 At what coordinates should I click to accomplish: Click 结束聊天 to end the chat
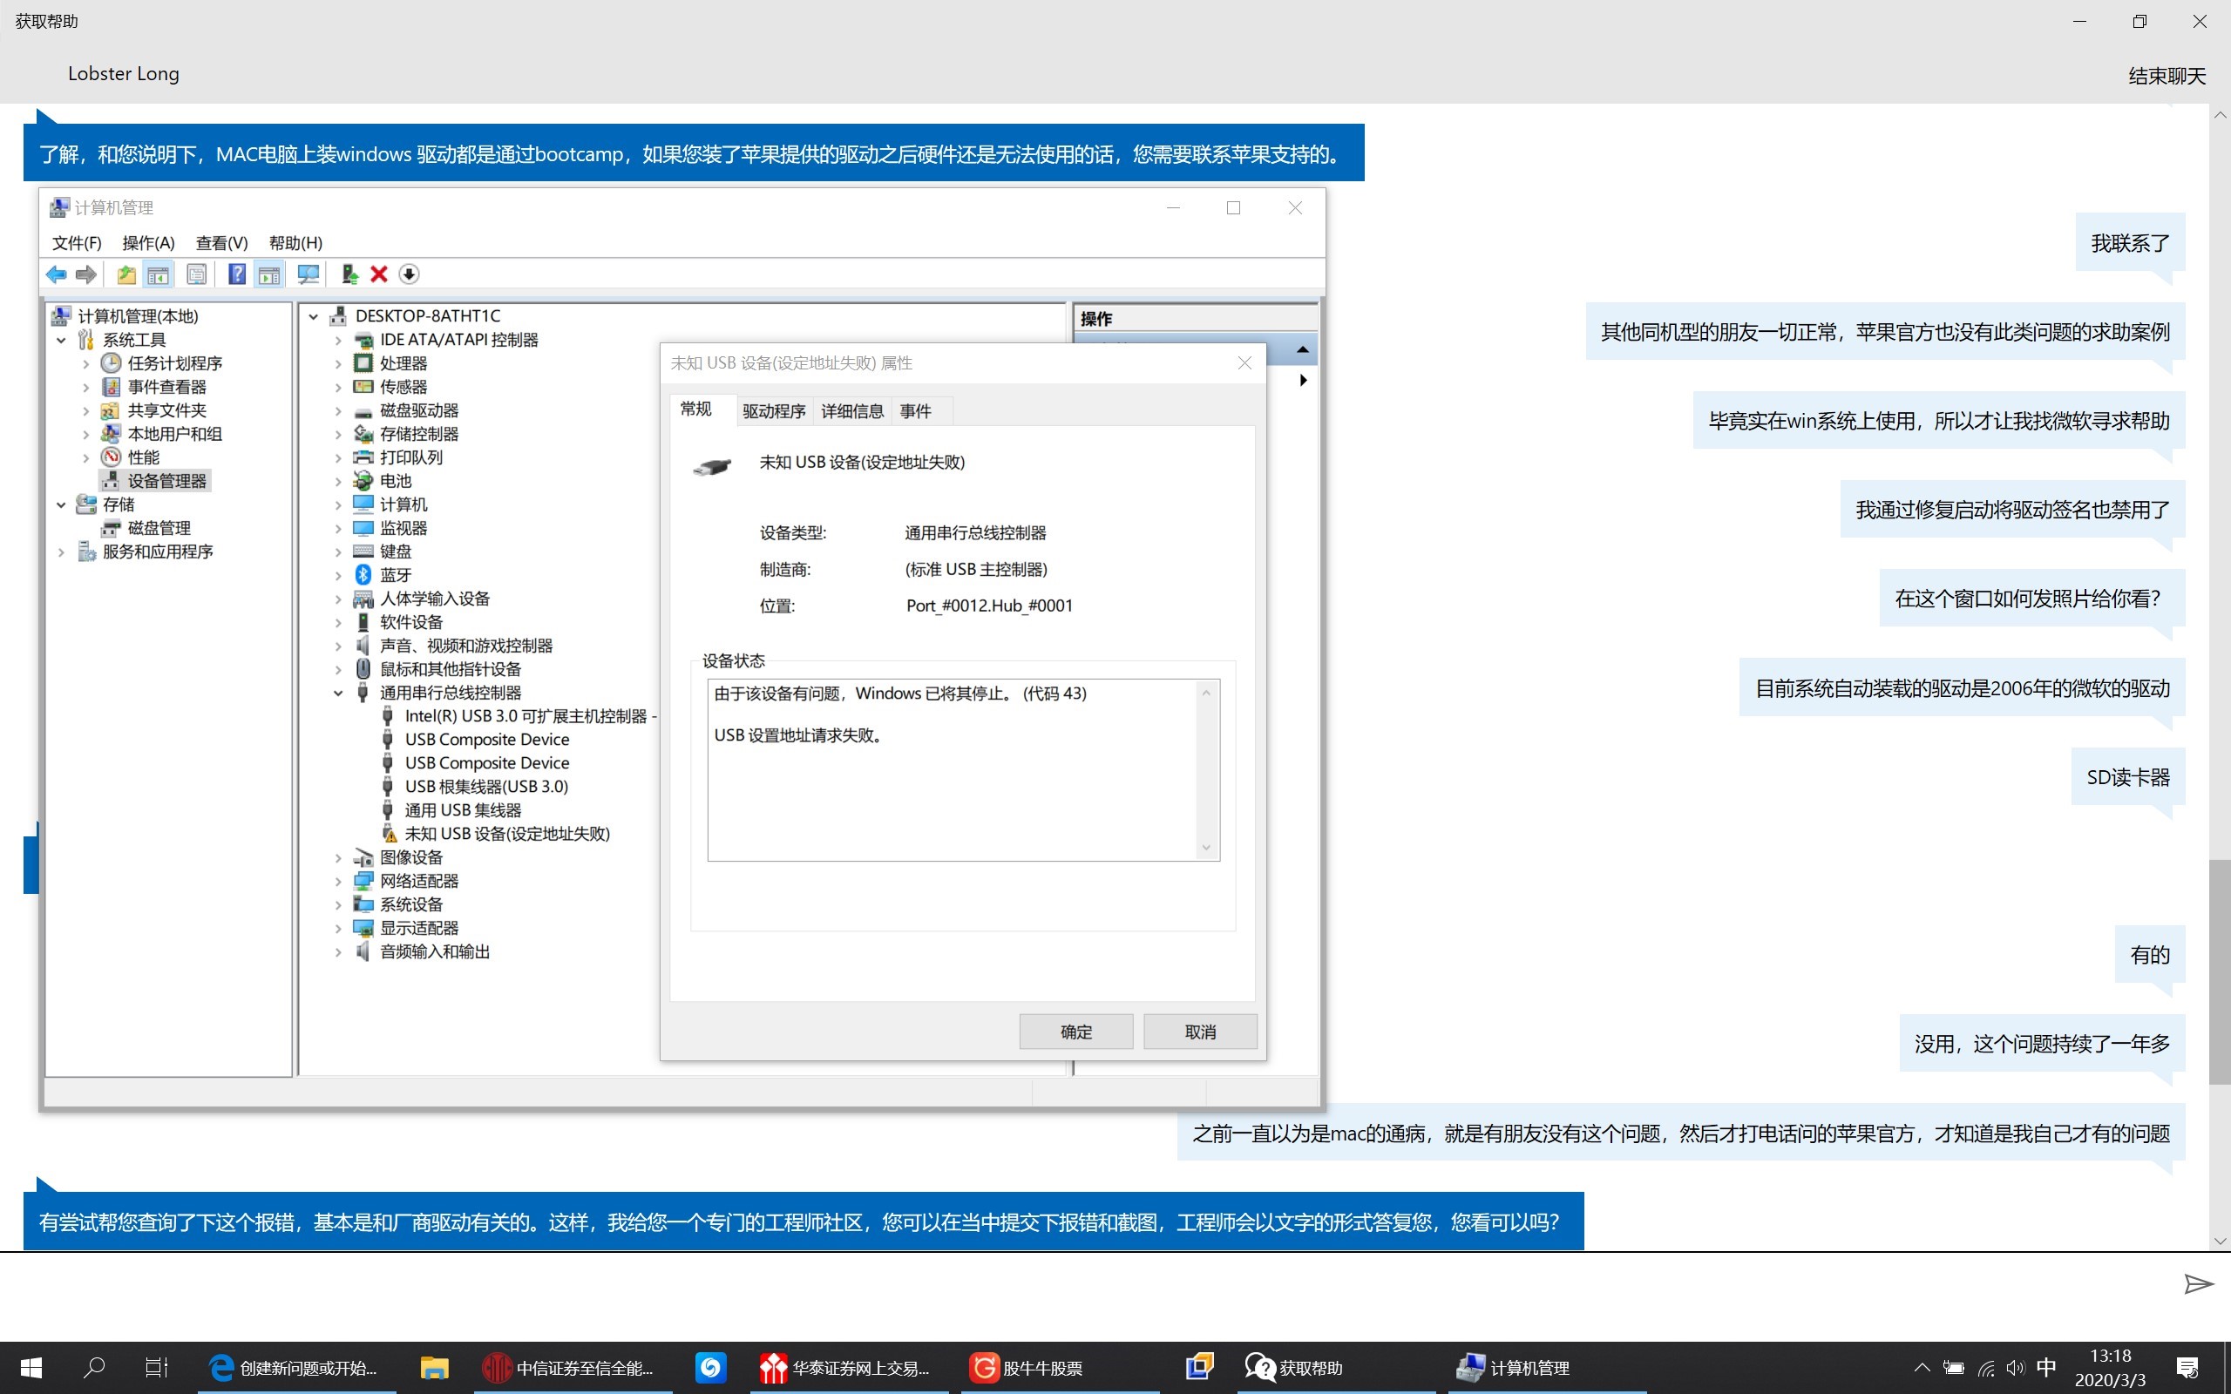pos(2166,76)
